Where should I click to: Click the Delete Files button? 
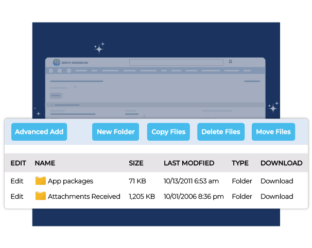(x=220, y=132)
